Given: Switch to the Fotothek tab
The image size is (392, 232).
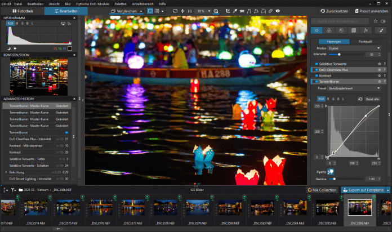Looking at the screenshot, I should 22,11.
